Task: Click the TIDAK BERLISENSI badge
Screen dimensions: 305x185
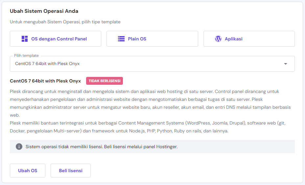Action: pyautogui.click(x=105, y=81)
